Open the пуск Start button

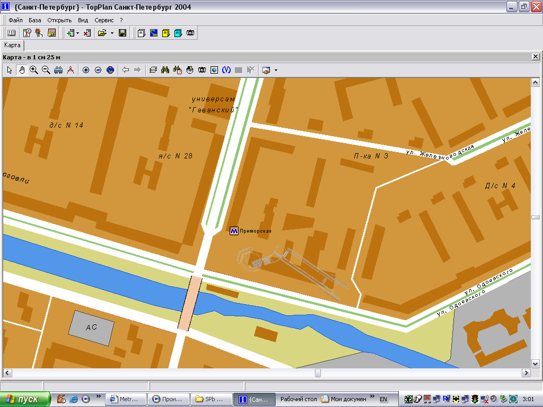click(25, 400)
